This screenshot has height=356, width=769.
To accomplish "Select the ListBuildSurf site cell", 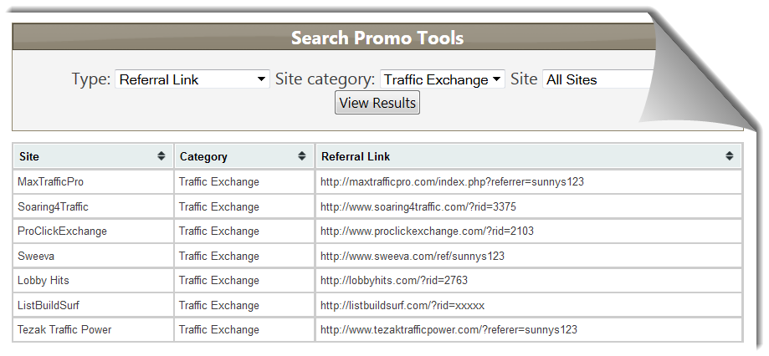I will coord(94,306).
